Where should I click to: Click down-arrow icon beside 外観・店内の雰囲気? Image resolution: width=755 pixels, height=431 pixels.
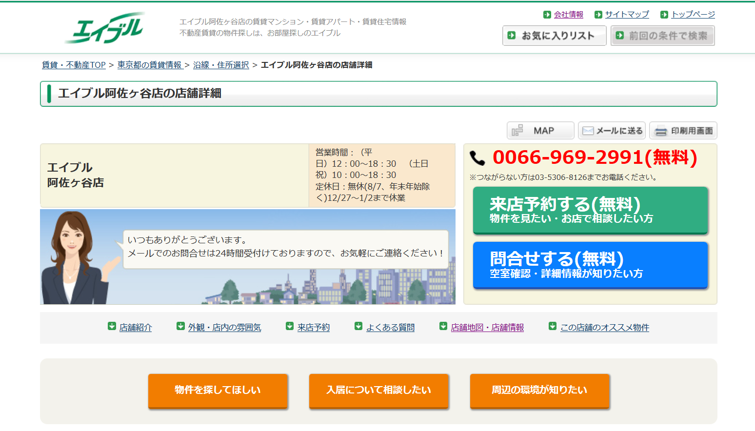tap(180, 326)
